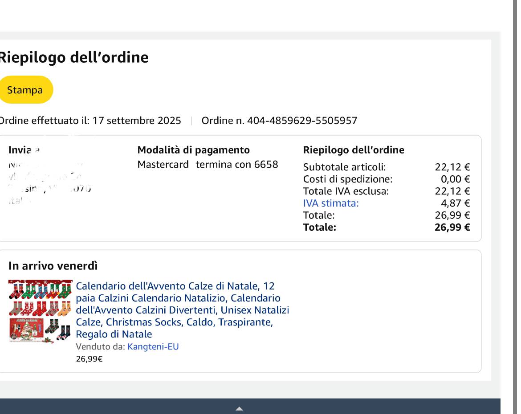Click the 26,99€ price below seller name
The height and width of the screenshot is (414, 521).
(x=90, y=359)
